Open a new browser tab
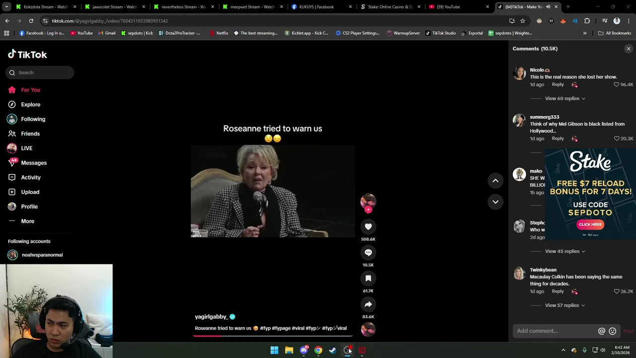This screenshot has height=358, width=636. point(568,7)
